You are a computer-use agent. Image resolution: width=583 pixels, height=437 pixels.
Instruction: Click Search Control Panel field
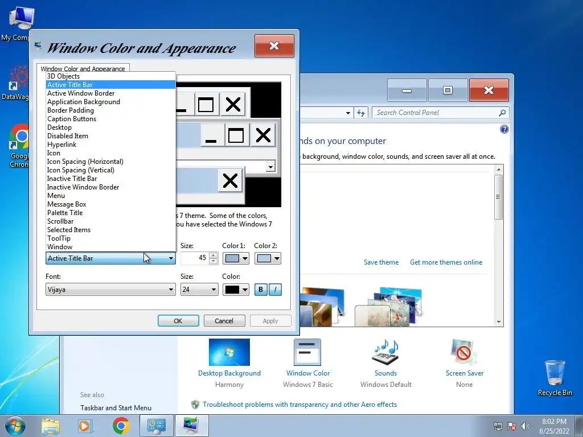point(440,113)
